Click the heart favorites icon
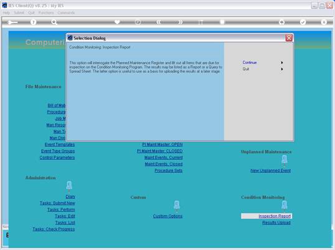This screenshot has width=335, height=250. (117, 22)
